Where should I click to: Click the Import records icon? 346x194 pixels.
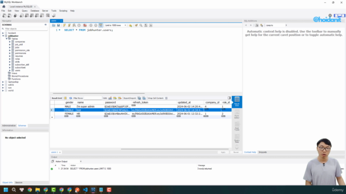click(144, 98)
